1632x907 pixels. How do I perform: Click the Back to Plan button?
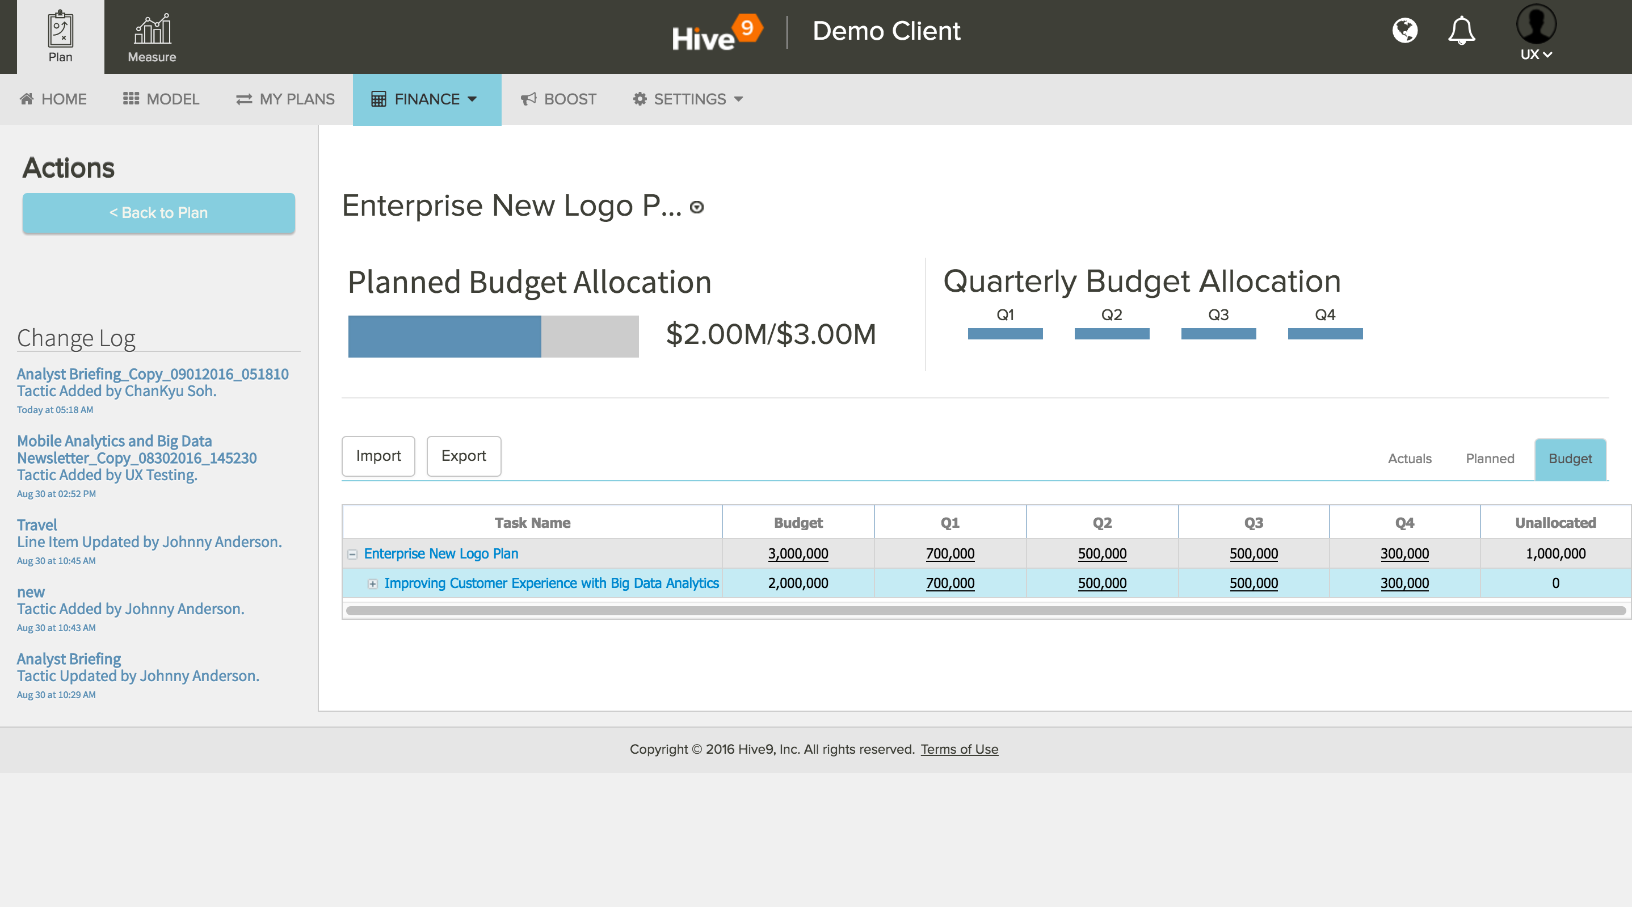(x=158, y=213)
